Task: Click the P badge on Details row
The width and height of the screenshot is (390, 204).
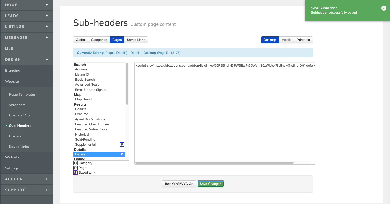Action: point(122,154)
